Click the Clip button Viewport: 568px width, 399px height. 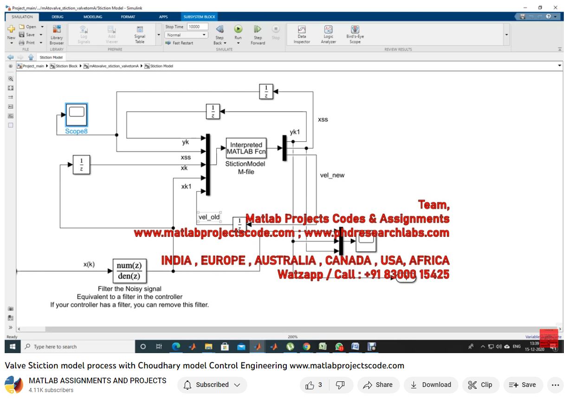[480, 385]
